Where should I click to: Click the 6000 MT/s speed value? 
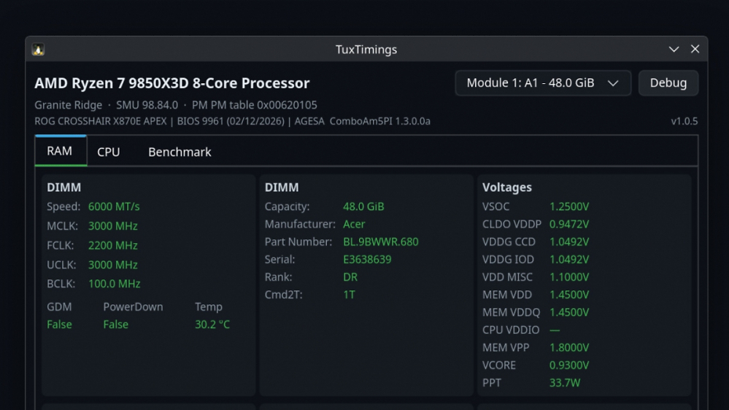(x=114, y=206)
